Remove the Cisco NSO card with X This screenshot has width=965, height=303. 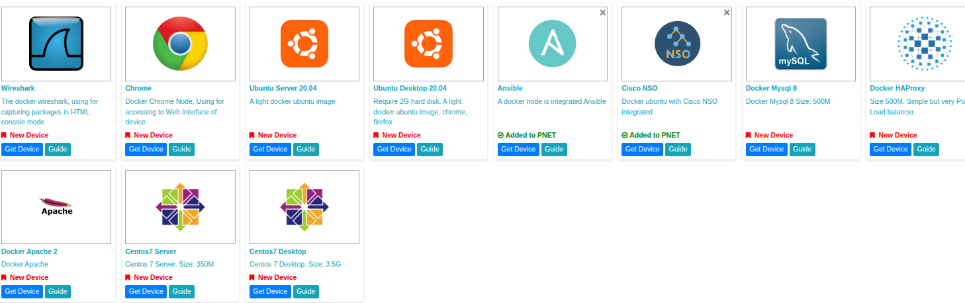[x=727, y=12]
